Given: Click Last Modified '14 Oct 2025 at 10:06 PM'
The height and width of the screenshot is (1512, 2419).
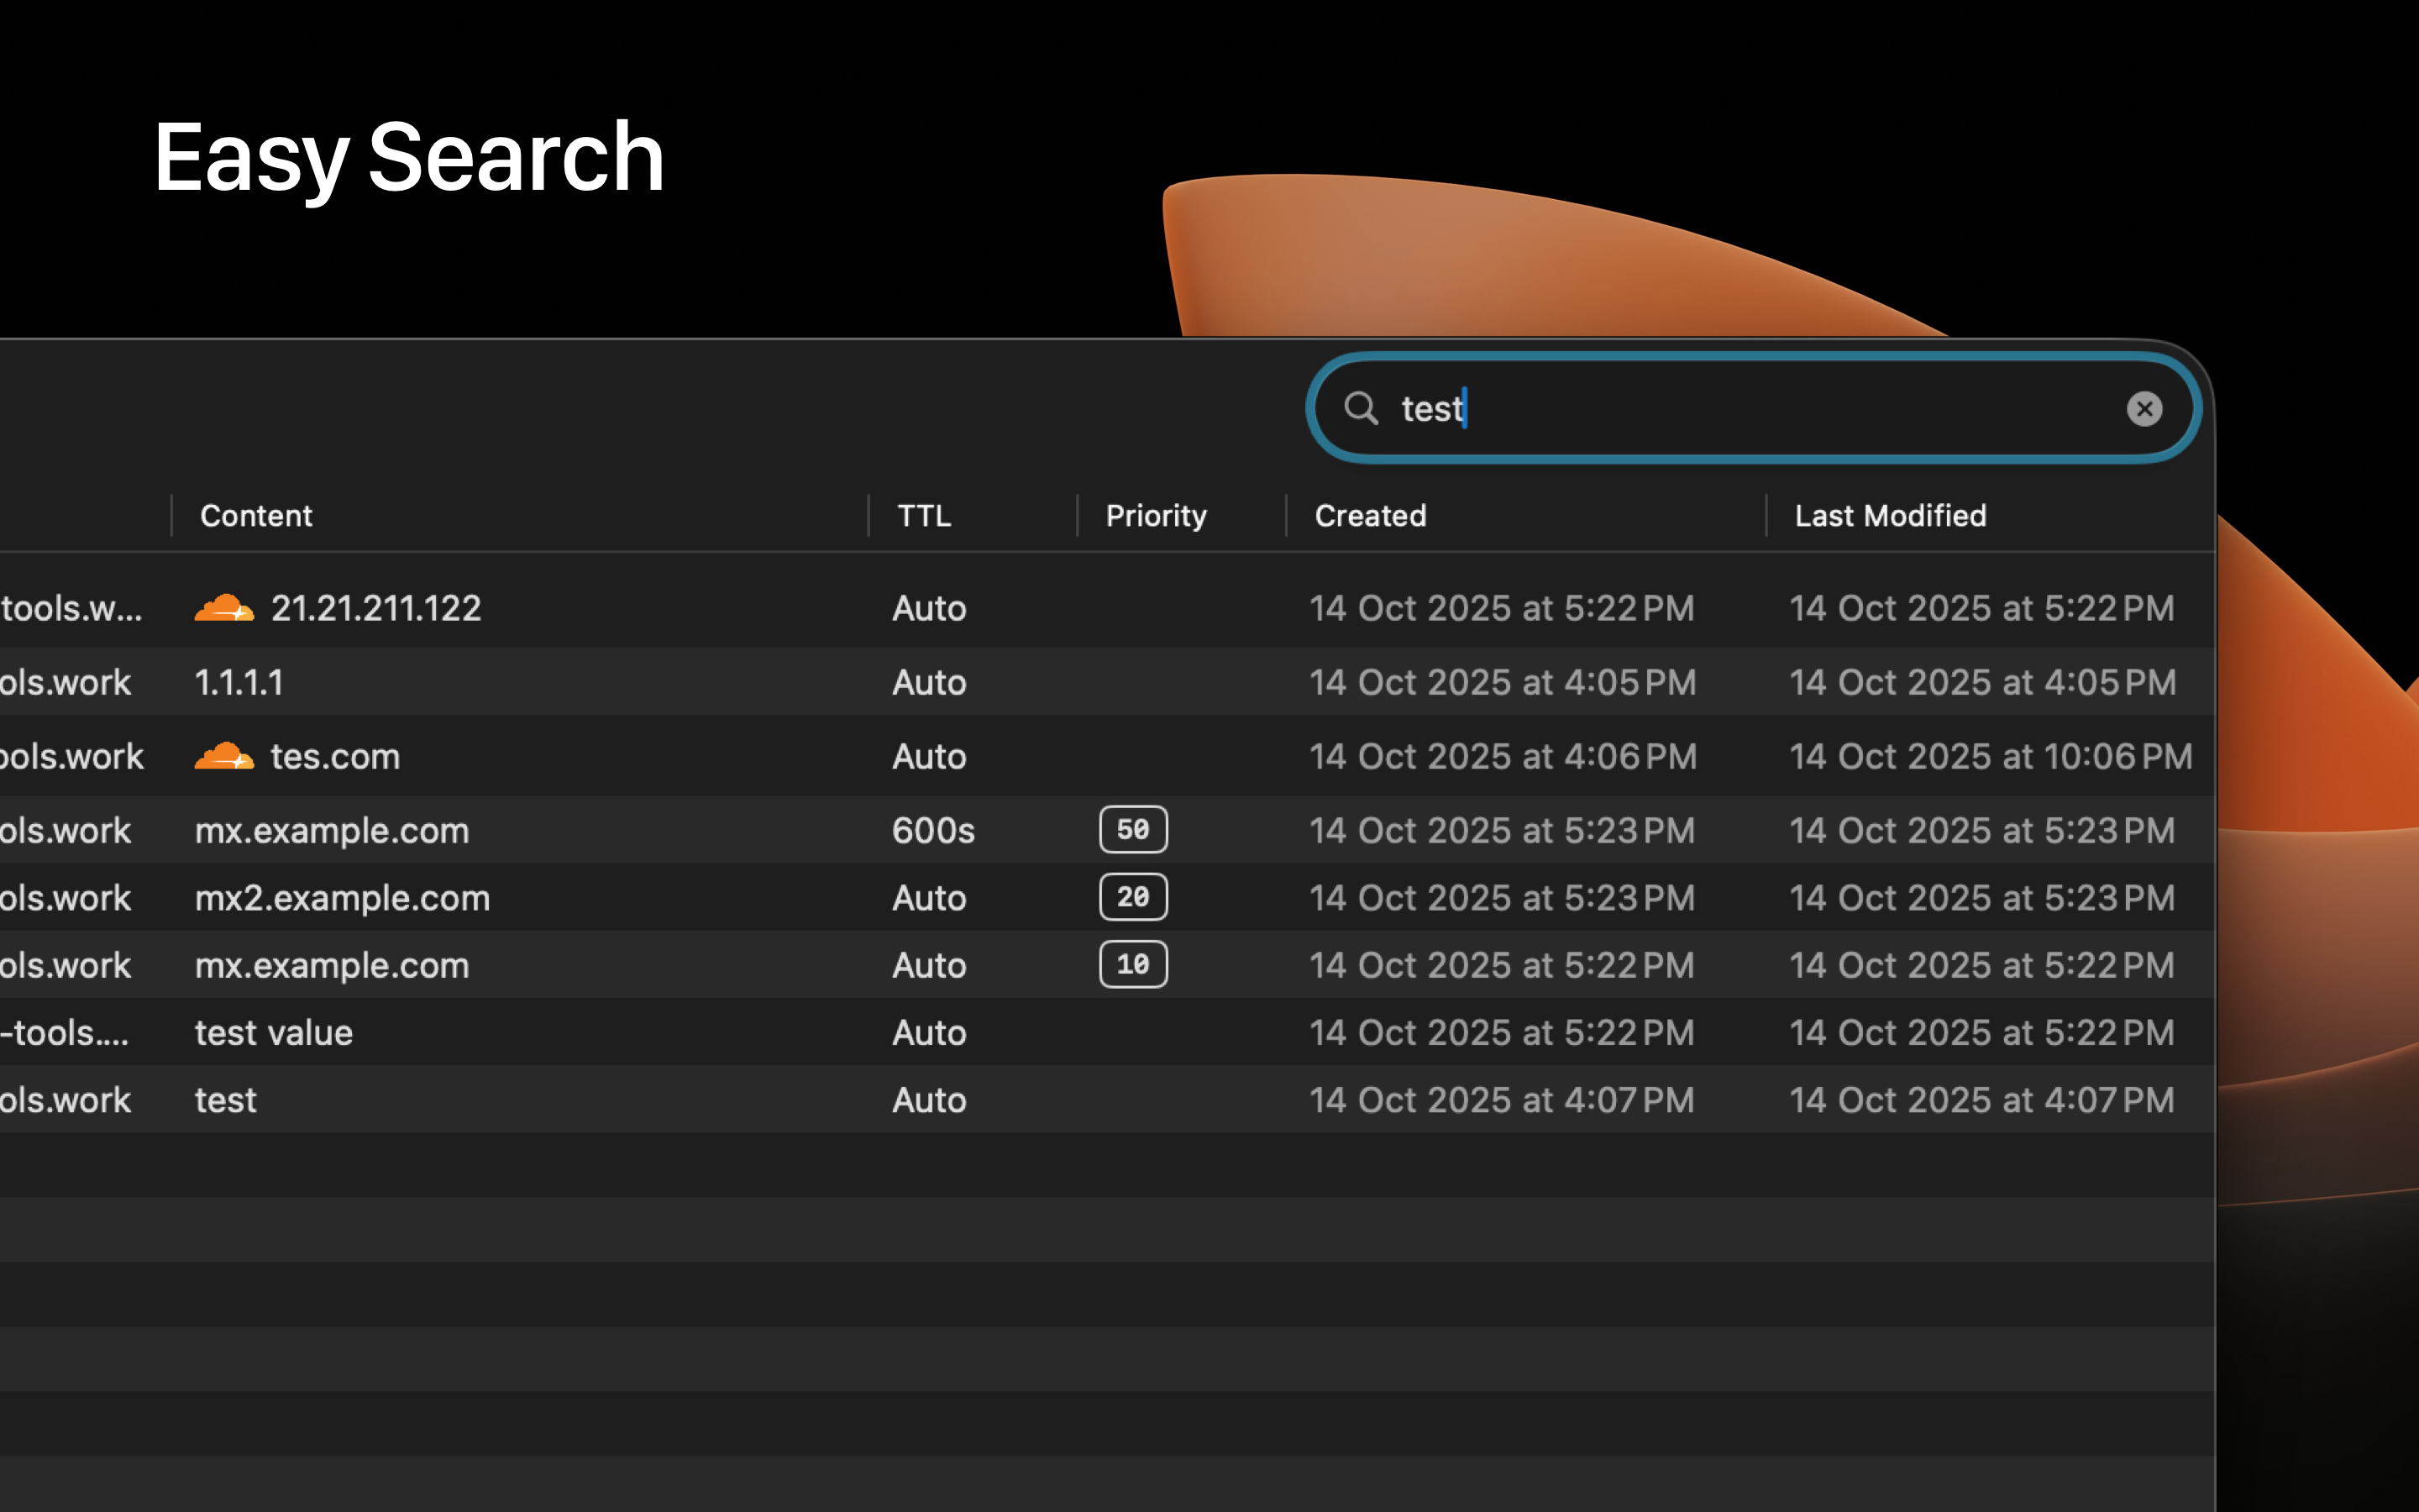Looking at the screenshot, I should (x=1990, y=756).
